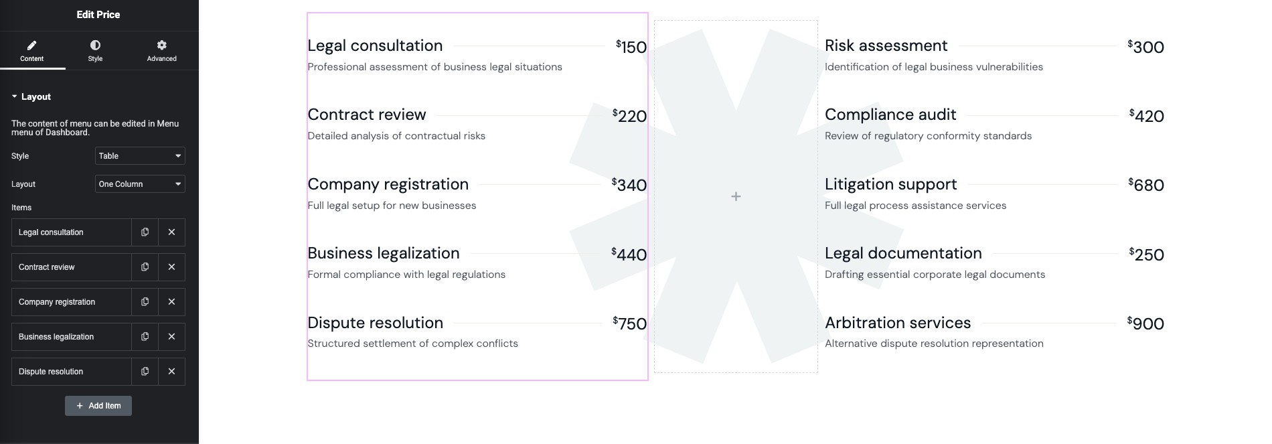Delete the Dispute resolution item
The width and height of the screenshot is (1272, 444).
coord(171,372)
